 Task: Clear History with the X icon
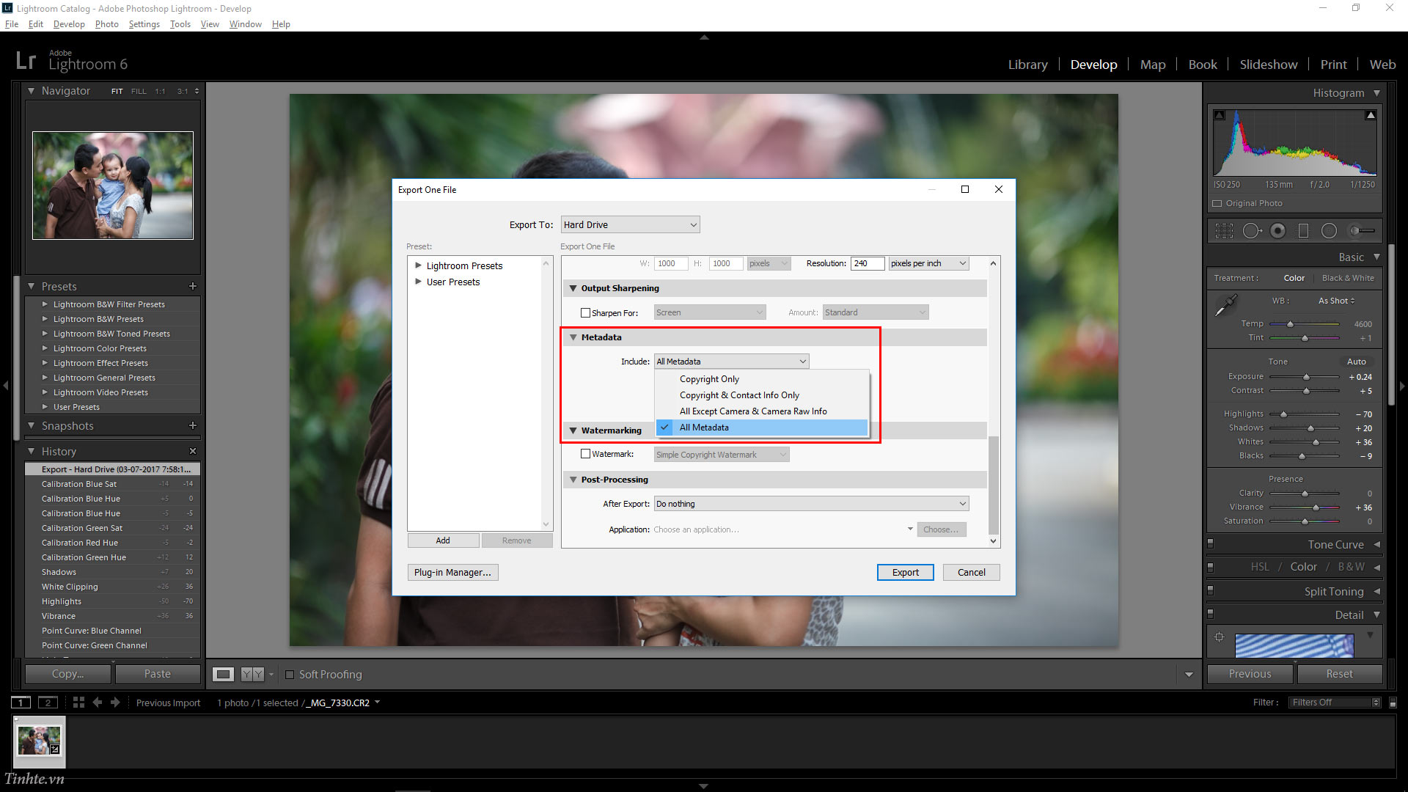click(193, 451)
